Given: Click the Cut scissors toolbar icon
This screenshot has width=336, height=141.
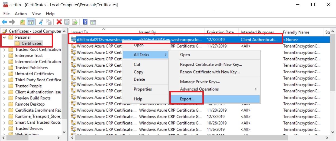Looking at the screenshot, I should tap(41, 22).
